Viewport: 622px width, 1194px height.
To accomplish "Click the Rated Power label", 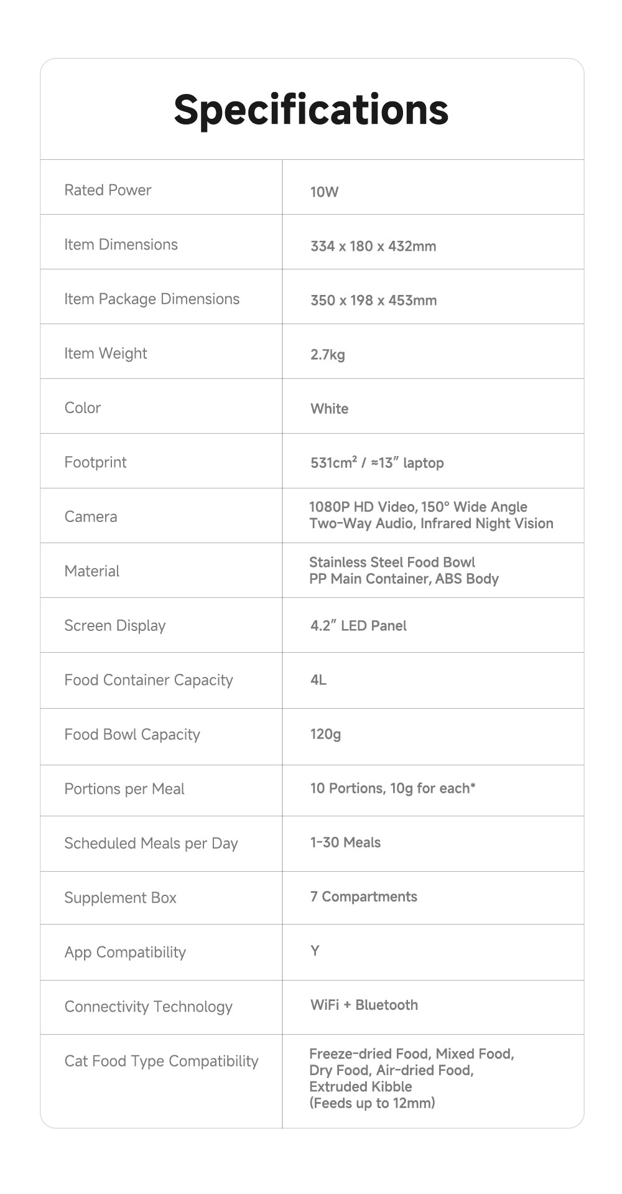I will click(x=108, y=190).
